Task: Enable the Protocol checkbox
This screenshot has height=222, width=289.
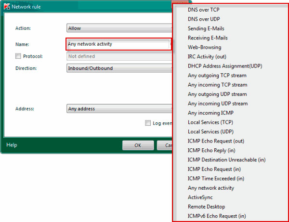Action: coord(18,56)
